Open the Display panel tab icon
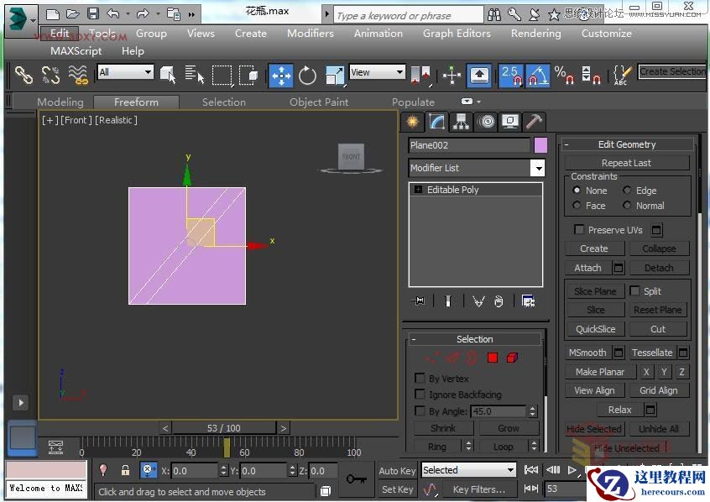 point(509,122)
